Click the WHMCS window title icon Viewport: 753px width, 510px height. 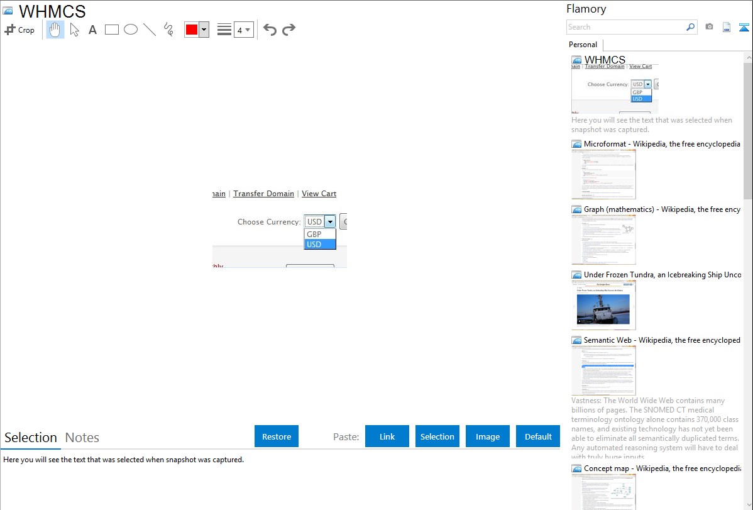[x=8, y=11]
